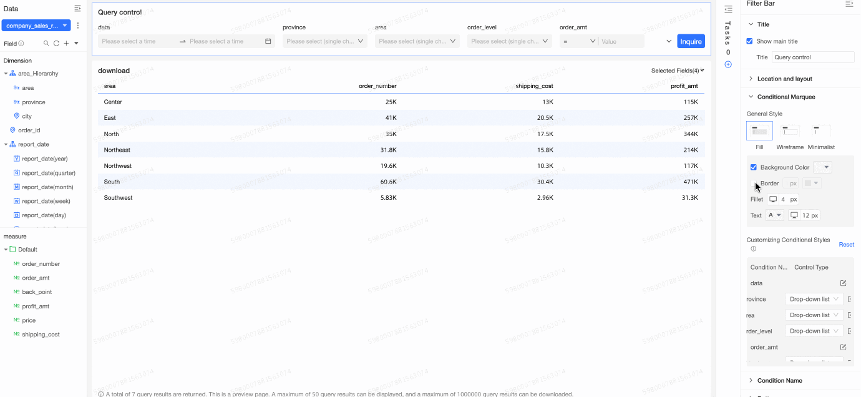Open the Border color swatch picker

812,184
